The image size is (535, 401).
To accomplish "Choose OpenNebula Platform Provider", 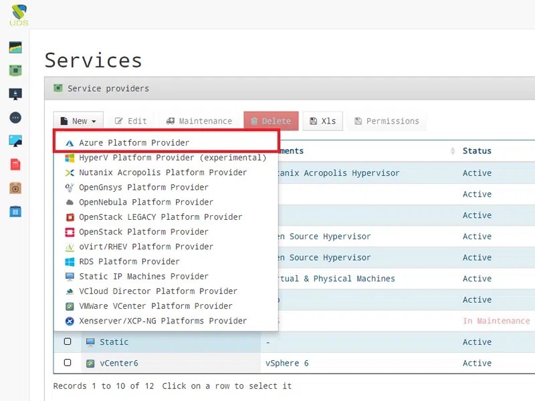I will 166,203.
